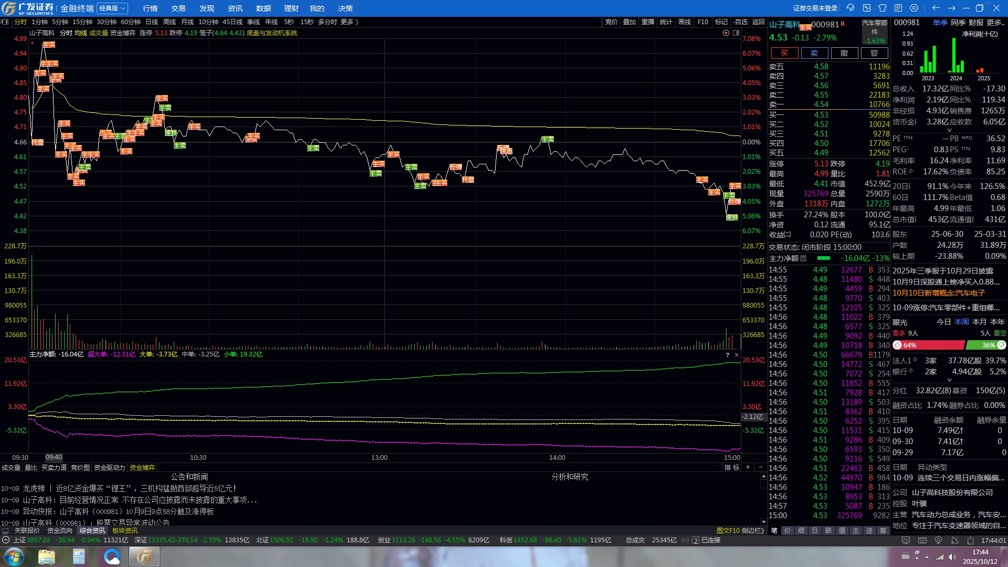This screenshot has width=1008, height=567.
Task: Open settings hexagon icon in title bar
Action: (914, 8)
